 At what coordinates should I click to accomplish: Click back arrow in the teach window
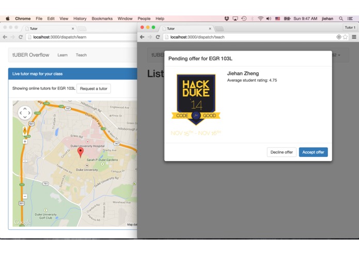point(142,37)
